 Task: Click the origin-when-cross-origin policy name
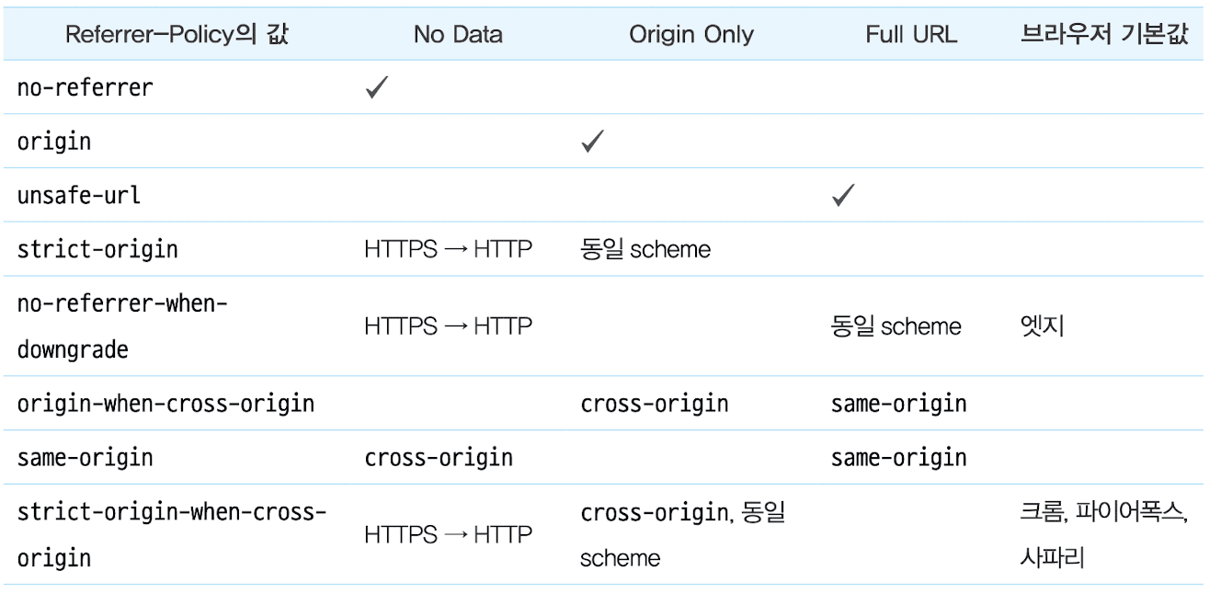point(165,403)
